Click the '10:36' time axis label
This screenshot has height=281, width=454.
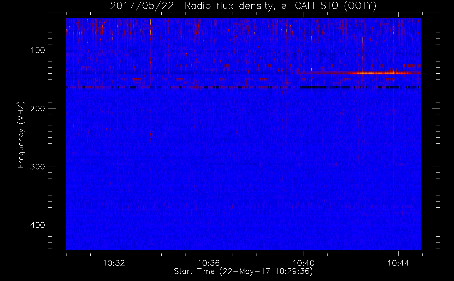tap(209, 263)
